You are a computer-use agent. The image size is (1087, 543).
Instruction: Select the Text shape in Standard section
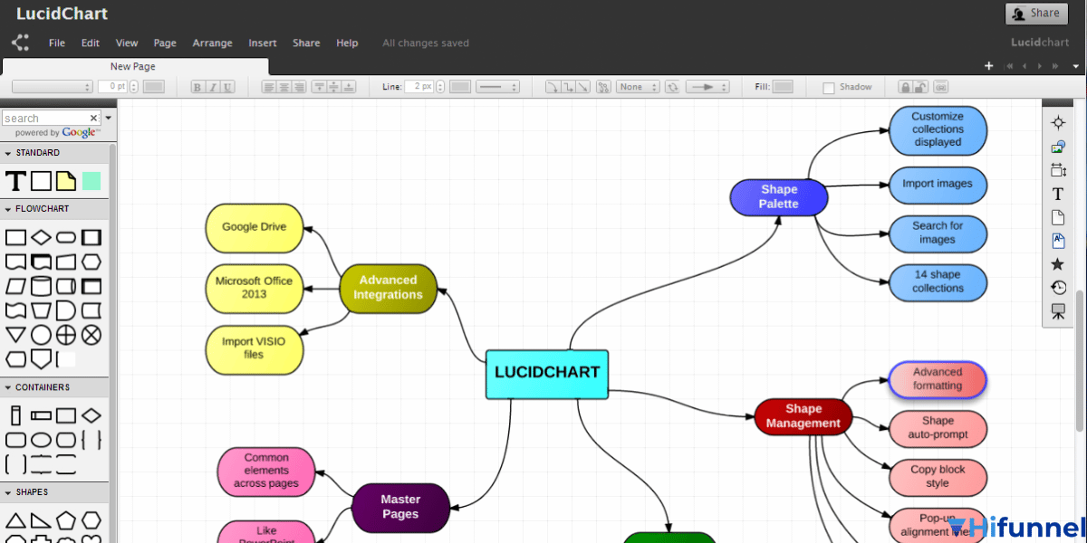[15, 180]
